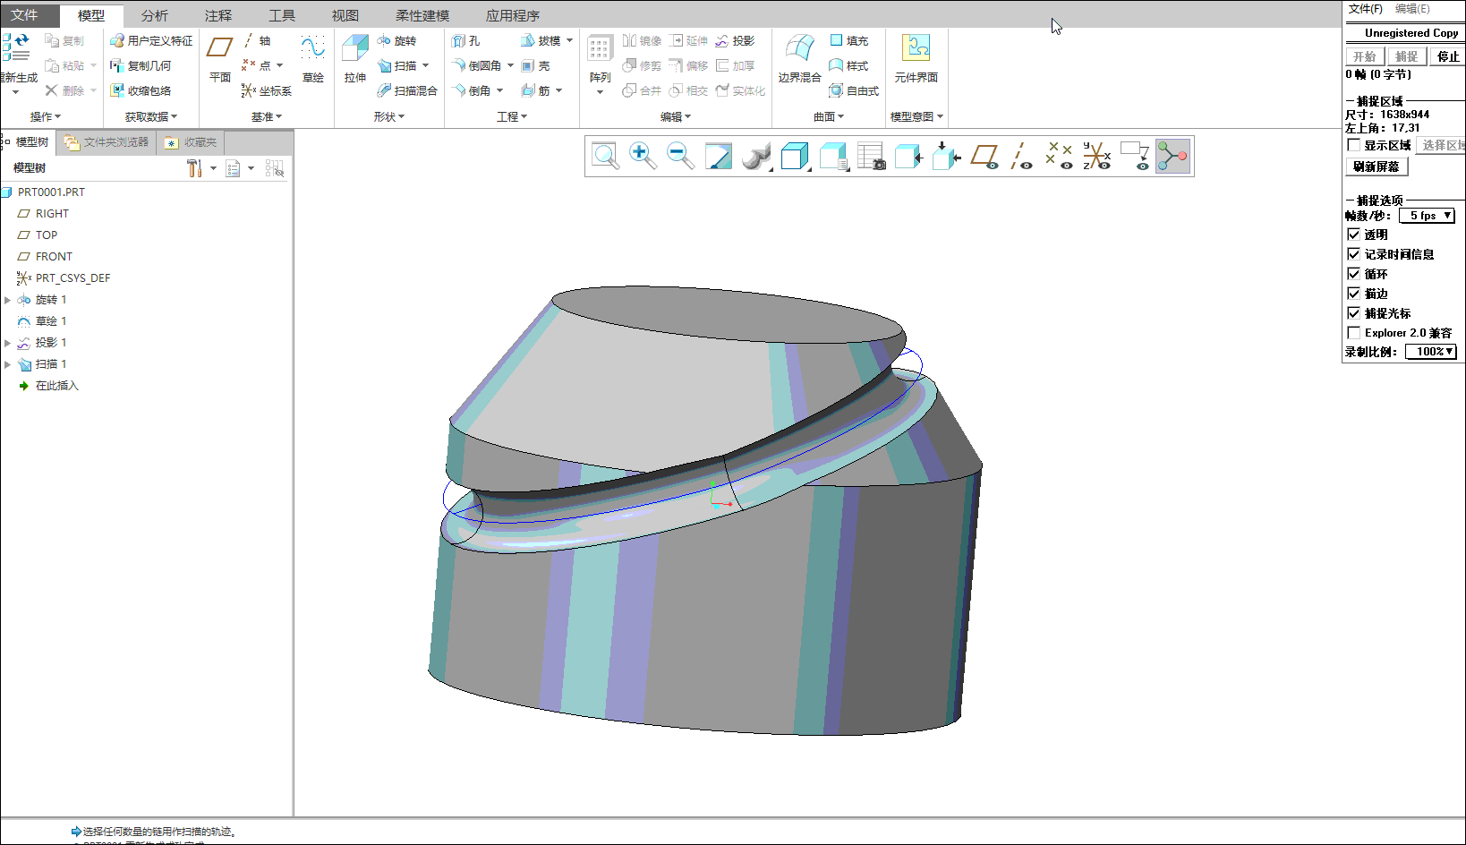The width and height of the screenshot is (1466, 845).
Task: Select the 壳 (Shell) tool
Action: (x=536, y=66)
